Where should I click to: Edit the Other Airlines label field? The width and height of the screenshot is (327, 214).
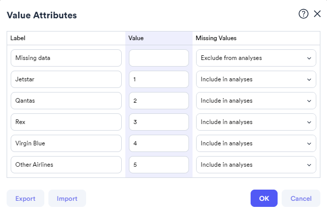pyautogui.click(x=66, y=165)
